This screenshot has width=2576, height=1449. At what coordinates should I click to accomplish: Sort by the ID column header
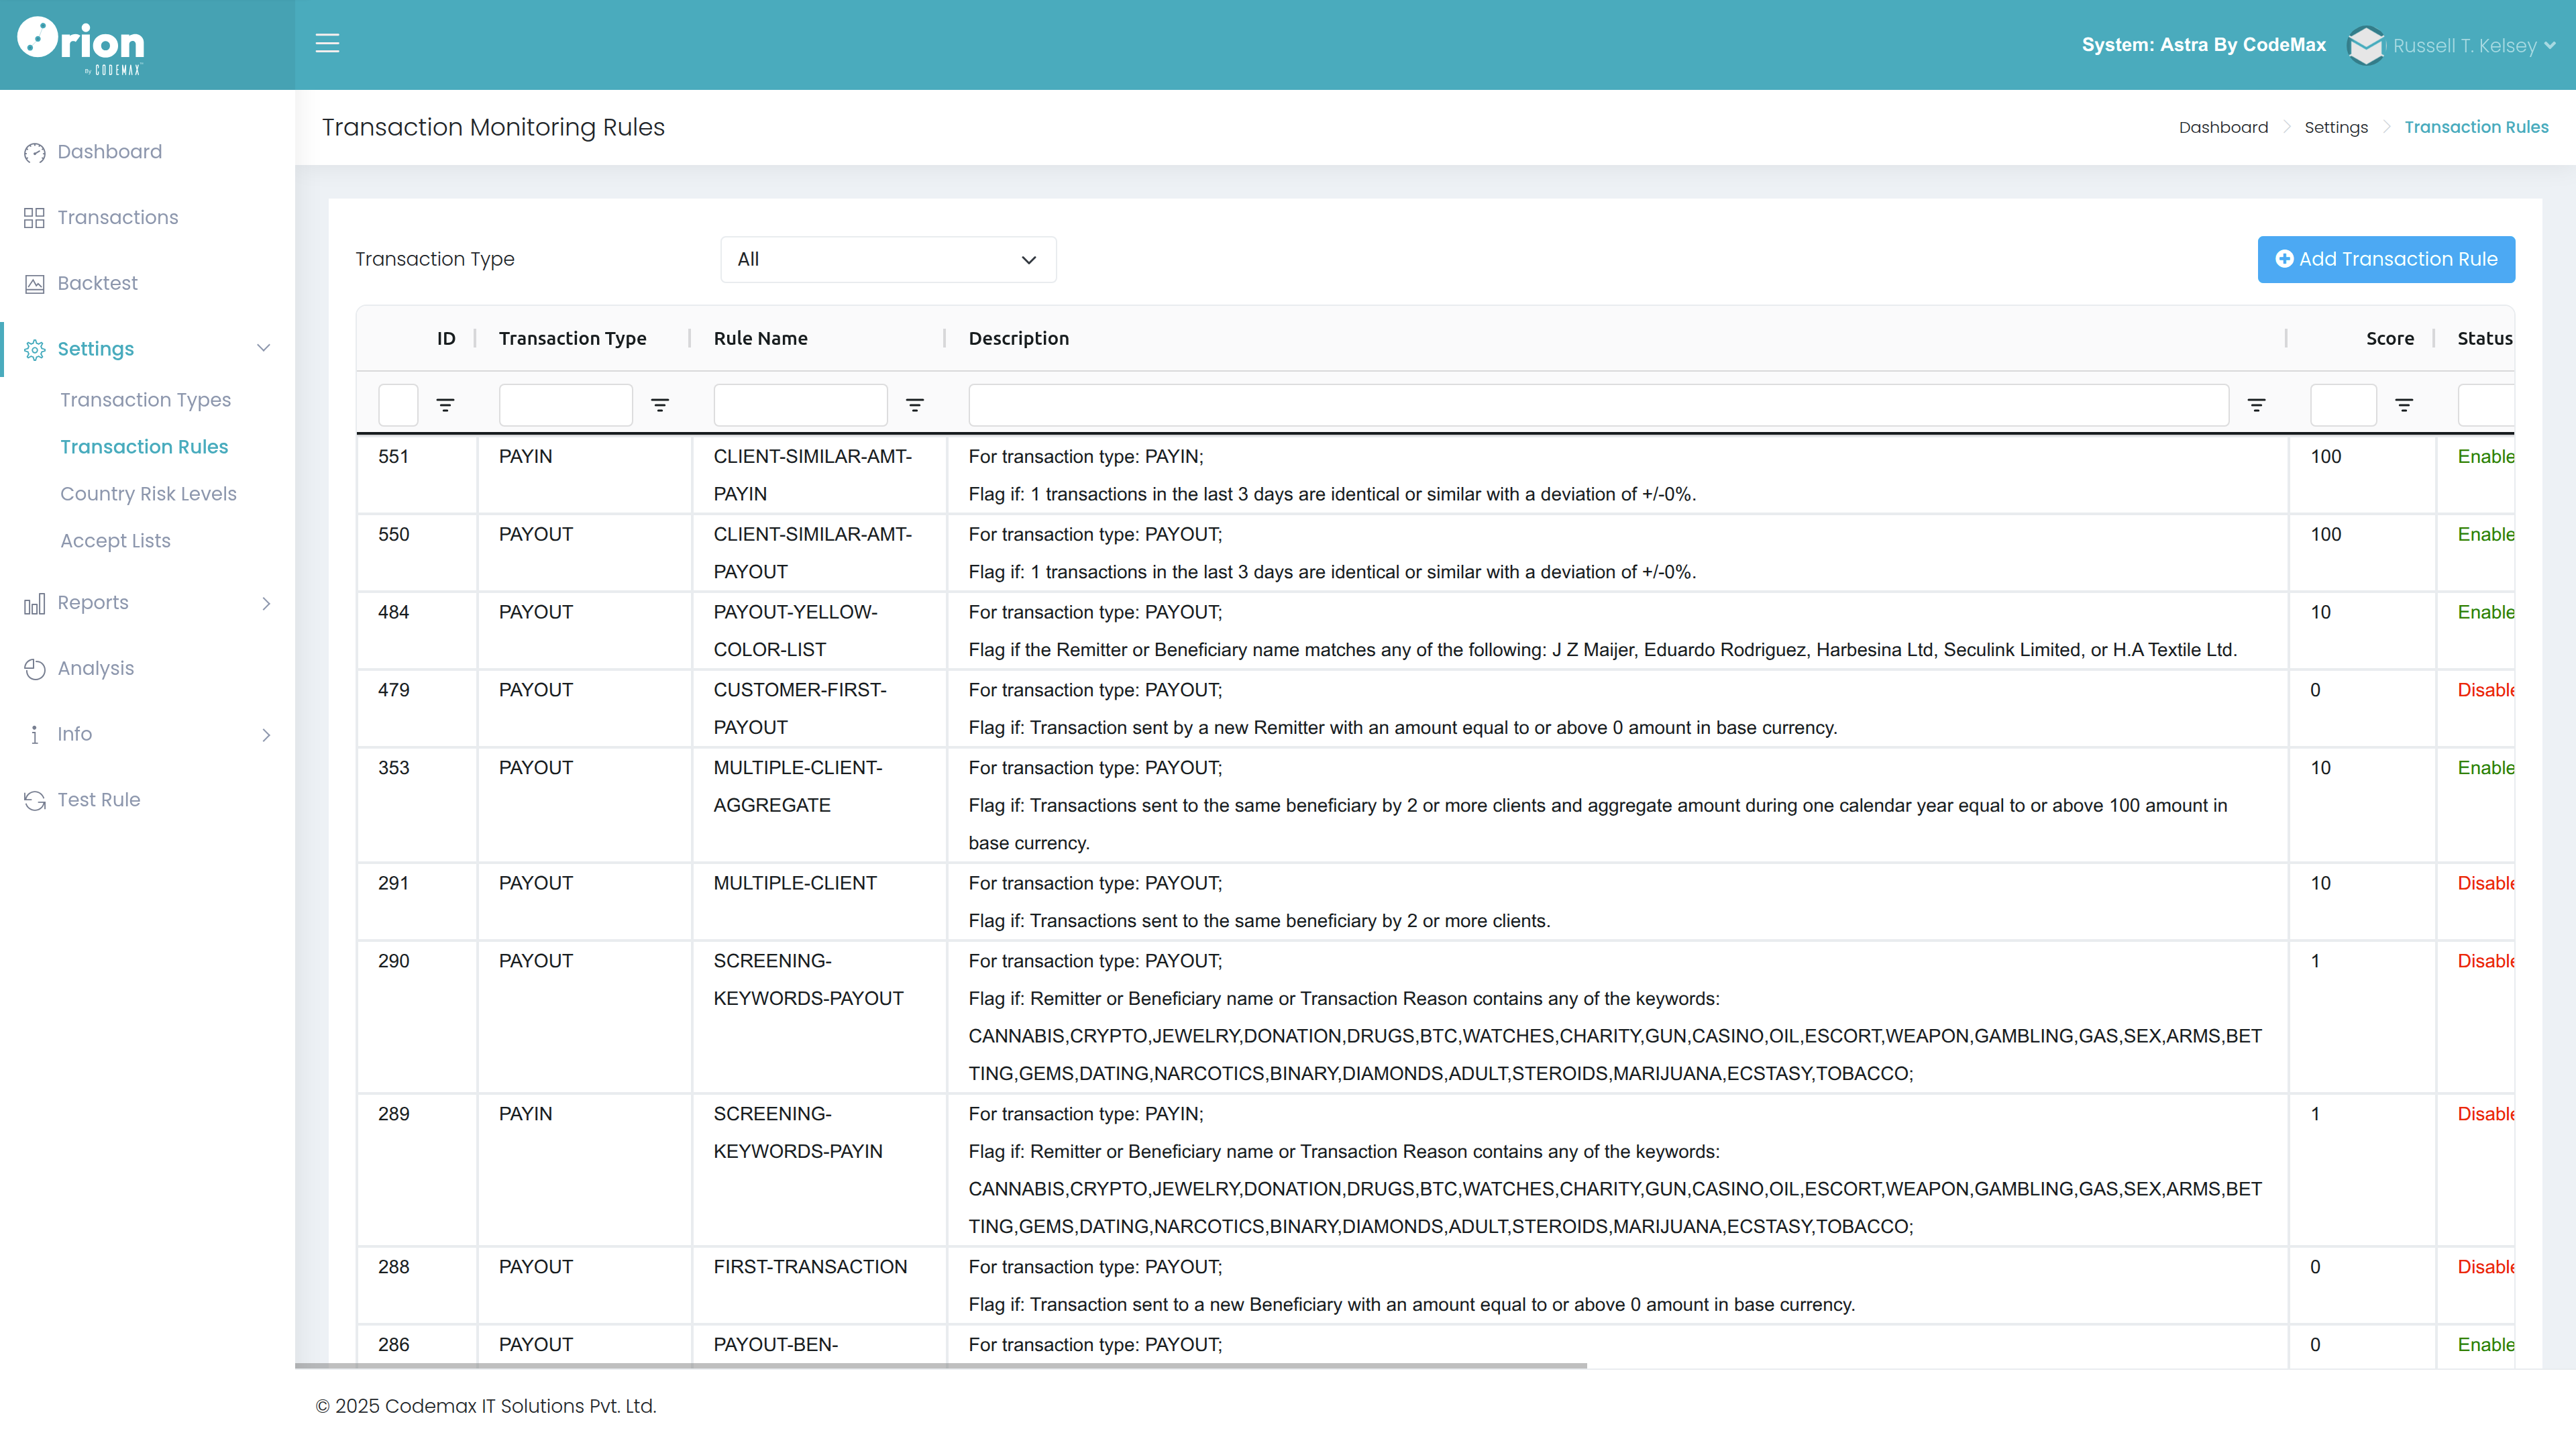tap(446, 339)
